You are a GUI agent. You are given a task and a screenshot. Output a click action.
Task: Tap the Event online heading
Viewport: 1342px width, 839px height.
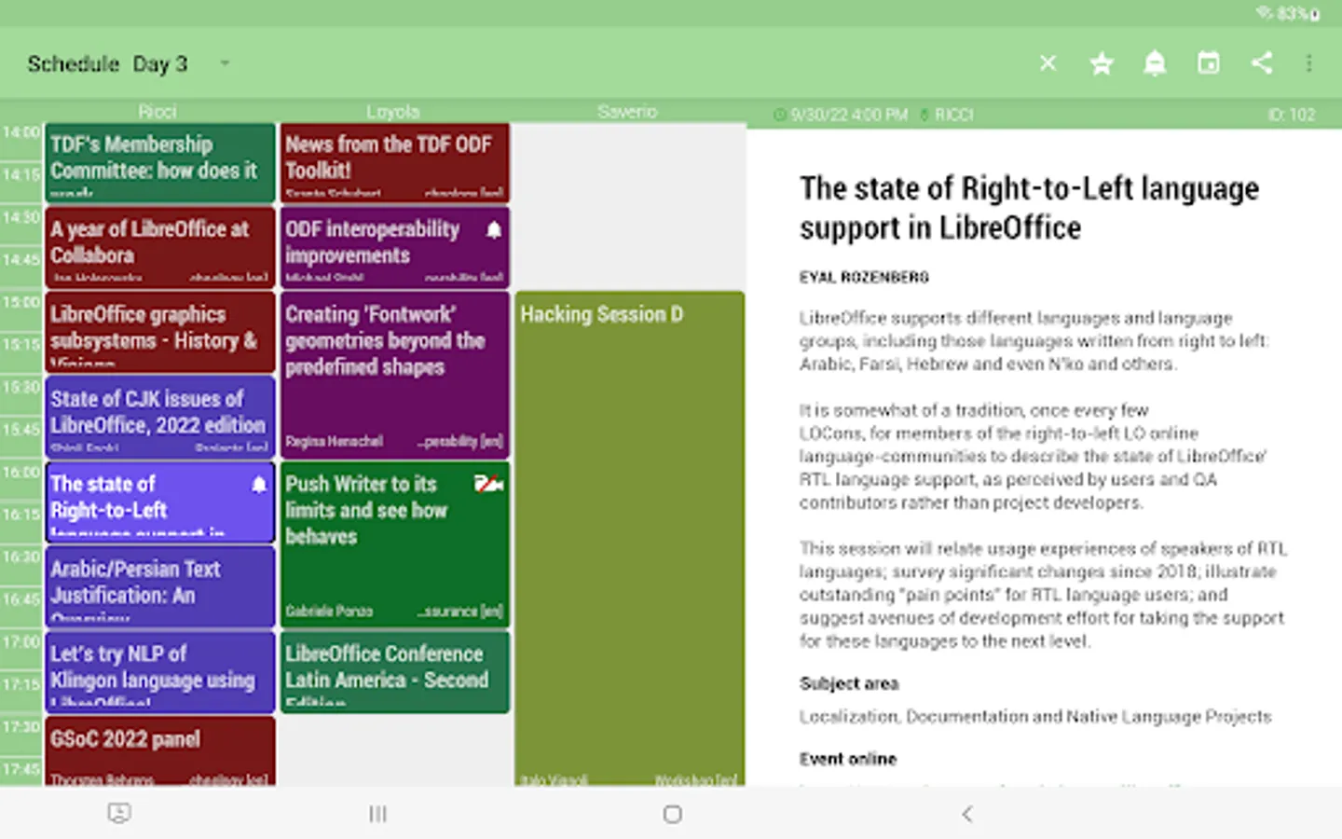848,759
